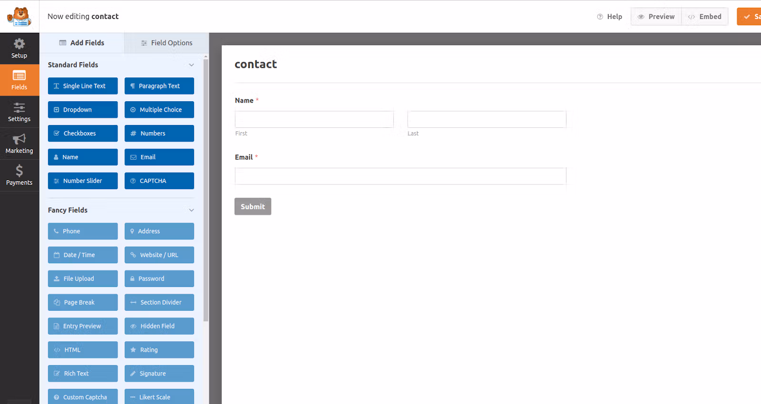The height and width of the screenshot is (404, 761).
Task: Add a Date / Time field
Action: [83, 255]
